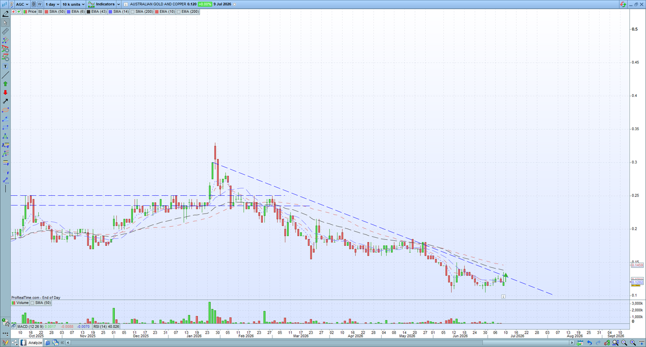Click the 0.1459 price tag on axis
Viewport: 646px width, 347px height.
click(637, 265)
